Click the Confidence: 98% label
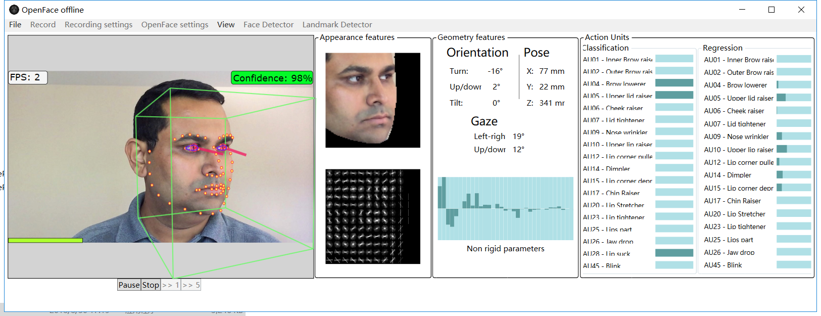The width and height of the screenshot is (821, 316). (272, 78)
